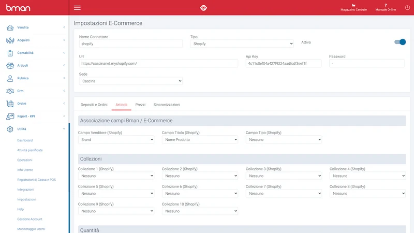
Task: Open Collezione 2 (Shopify) dropdown
Action: 200,176
